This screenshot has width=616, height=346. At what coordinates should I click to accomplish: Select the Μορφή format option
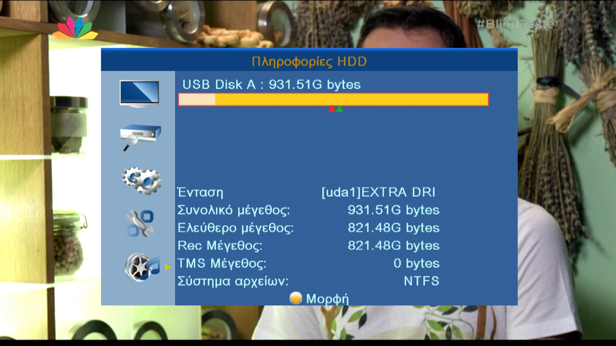coord(327,299)
